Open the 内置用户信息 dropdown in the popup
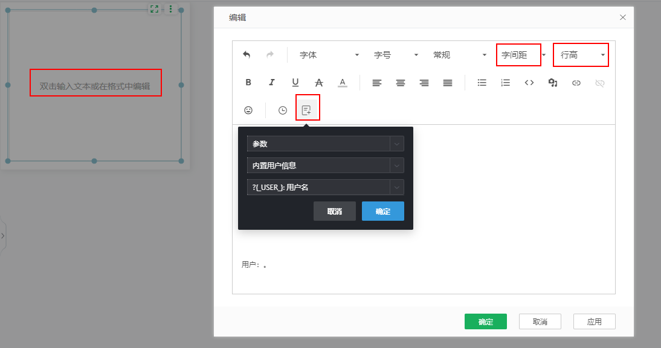Screen dimensions: 661x348 [x=325, y=165]
